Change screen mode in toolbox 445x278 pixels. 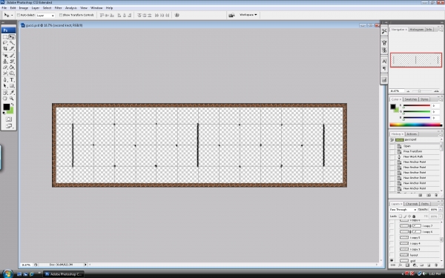8,126
